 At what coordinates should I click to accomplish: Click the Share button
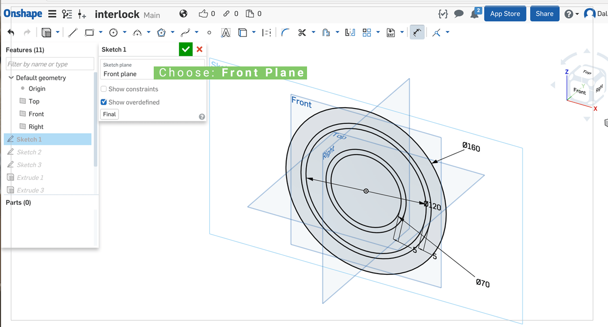click(545, 14)
